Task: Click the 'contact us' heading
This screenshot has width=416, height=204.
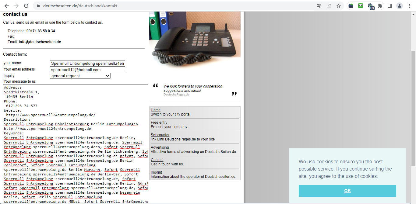Action: (x=15, y=14)
